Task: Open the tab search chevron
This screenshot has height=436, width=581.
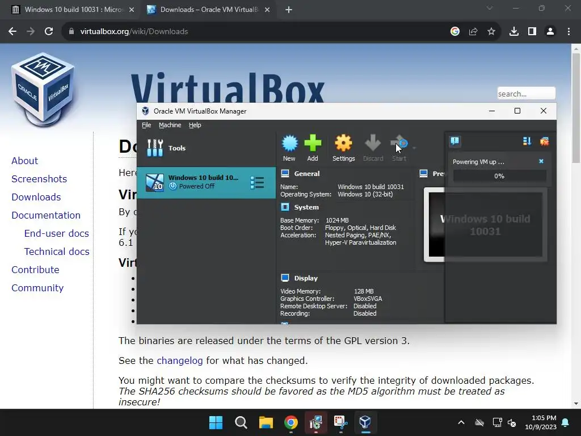Action: [x=490, y=8]
